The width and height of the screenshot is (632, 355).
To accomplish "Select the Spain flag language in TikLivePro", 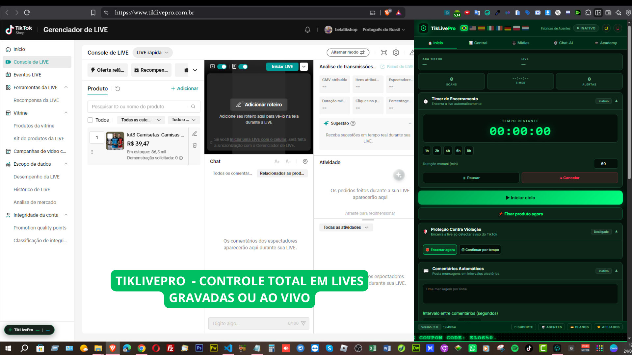I will tap(482, 28).
